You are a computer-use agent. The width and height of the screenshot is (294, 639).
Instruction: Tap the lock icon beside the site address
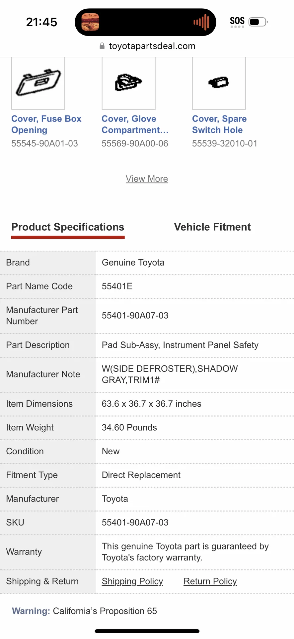point(102,46)
